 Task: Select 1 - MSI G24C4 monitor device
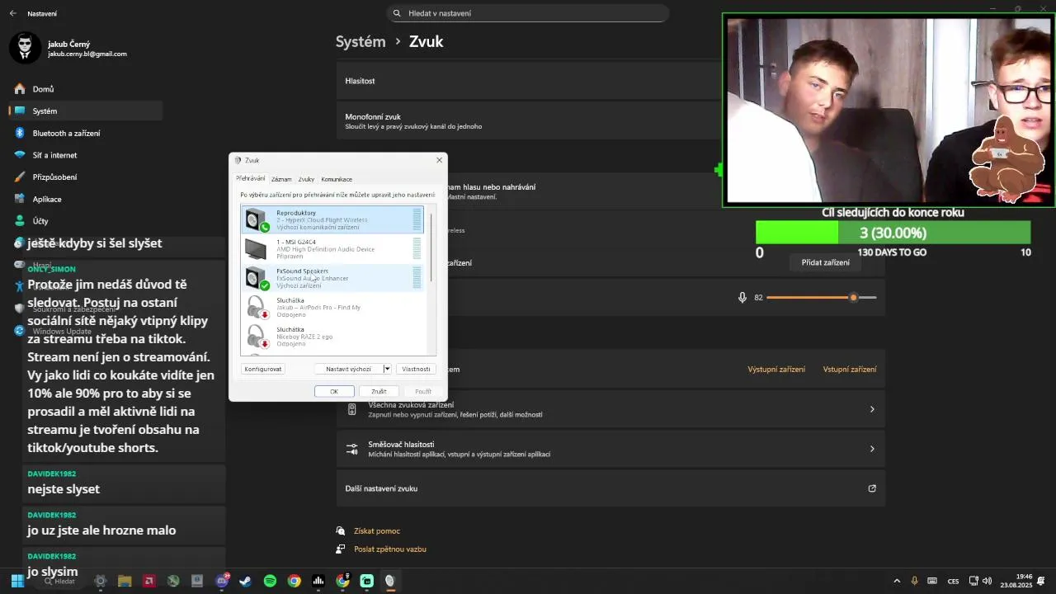tap(332, 249)
